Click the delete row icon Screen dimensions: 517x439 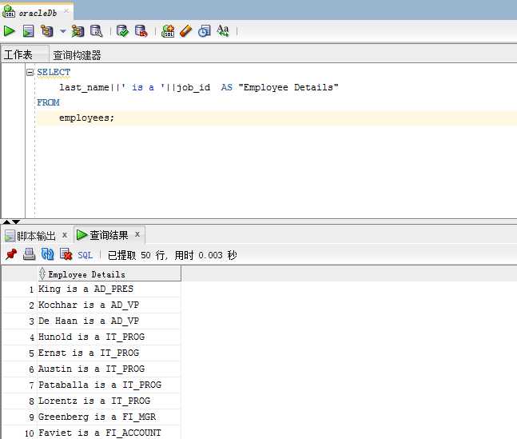click(x=66, y=254)
